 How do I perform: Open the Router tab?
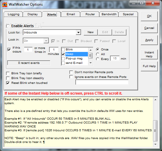(90, 14)
